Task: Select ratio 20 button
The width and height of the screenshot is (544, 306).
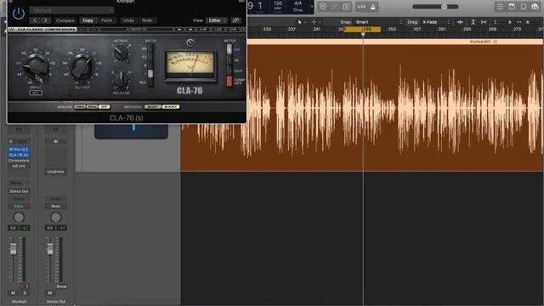Action: [x=150, y=48]
